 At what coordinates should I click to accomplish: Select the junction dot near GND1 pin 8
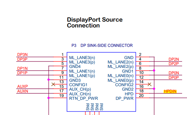(154, 71)
